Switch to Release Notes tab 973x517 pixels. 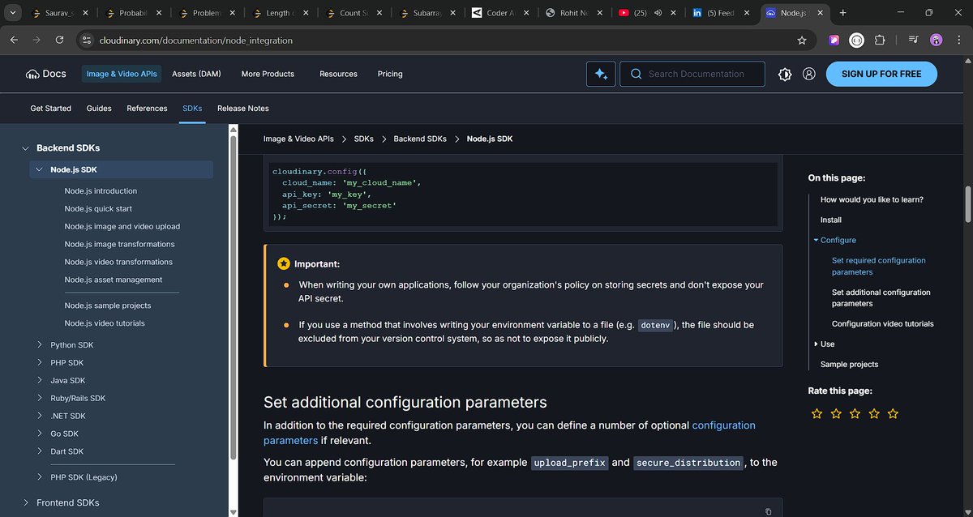click(x=243, y=108)
